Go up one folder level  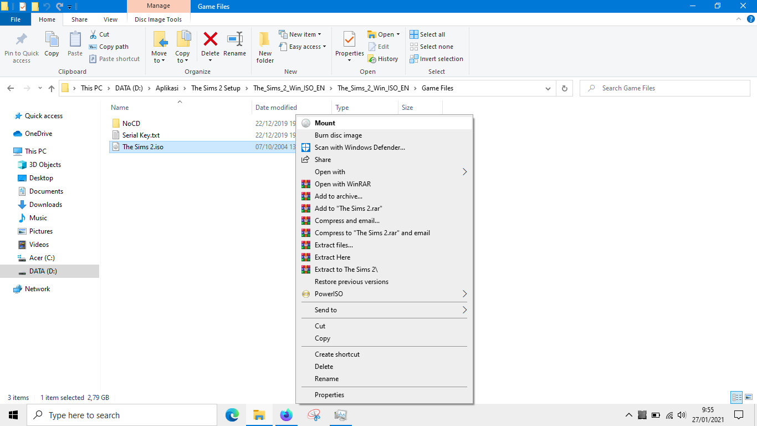coord(52,88)
